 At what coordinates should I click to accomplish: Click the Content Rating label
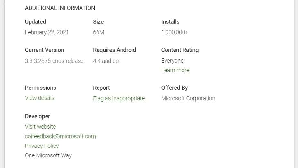pyautogui.click(x=180, y=50)
